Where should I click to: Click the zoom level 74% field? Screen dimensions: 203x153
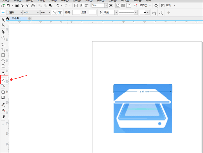coord(98,5)
